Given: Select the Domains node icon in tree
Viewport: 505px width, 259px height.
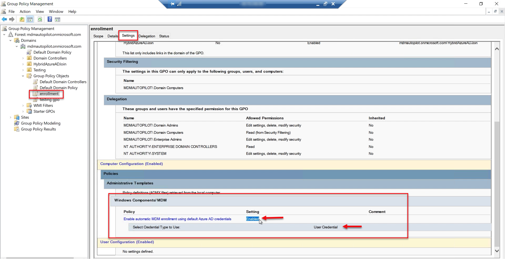Looking at the screenshot, I should (17, 40).
